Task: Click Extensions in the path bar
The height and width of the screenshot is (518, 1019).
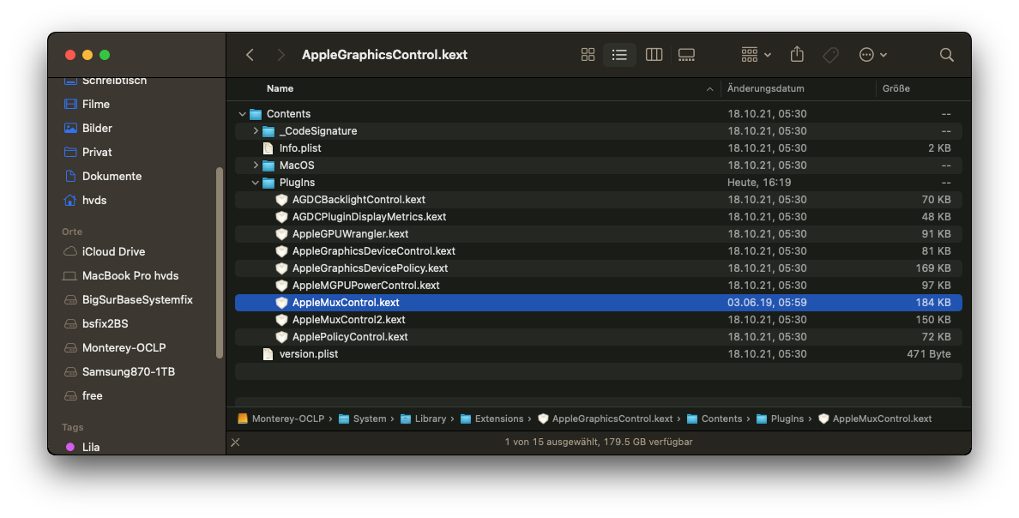Action: tap(492, 419)
